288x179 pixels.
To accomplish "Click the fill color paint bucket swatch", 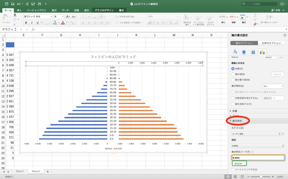I will pos(55,22).
